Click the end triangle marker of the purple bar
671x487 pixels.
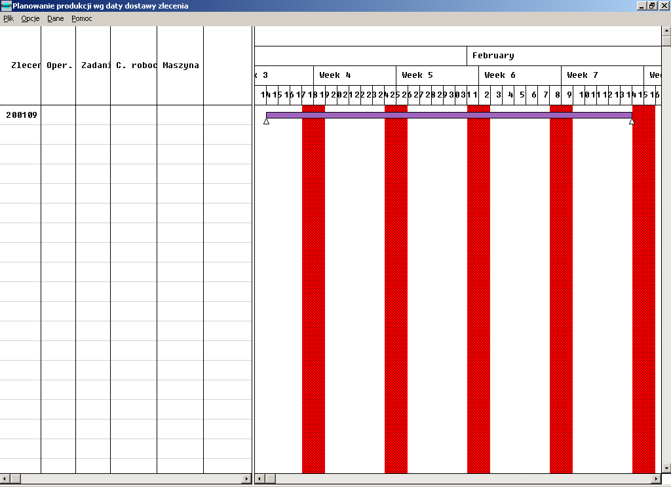click(x=632, y=121)
